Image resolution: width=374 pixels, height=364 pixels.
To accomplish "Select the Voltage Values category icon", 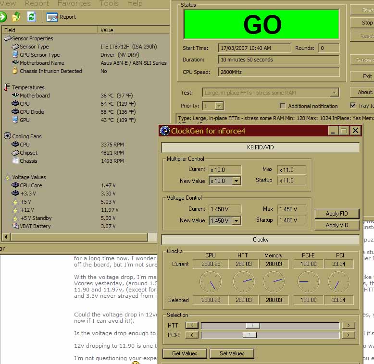I will coord(7,177).
